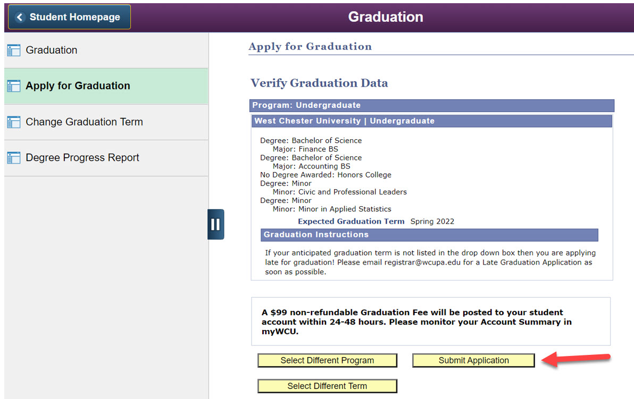The width and height of the screenshot is (634, 399).
Task: Click the icon next to Apply for Graduation
Action: point(14,86)
